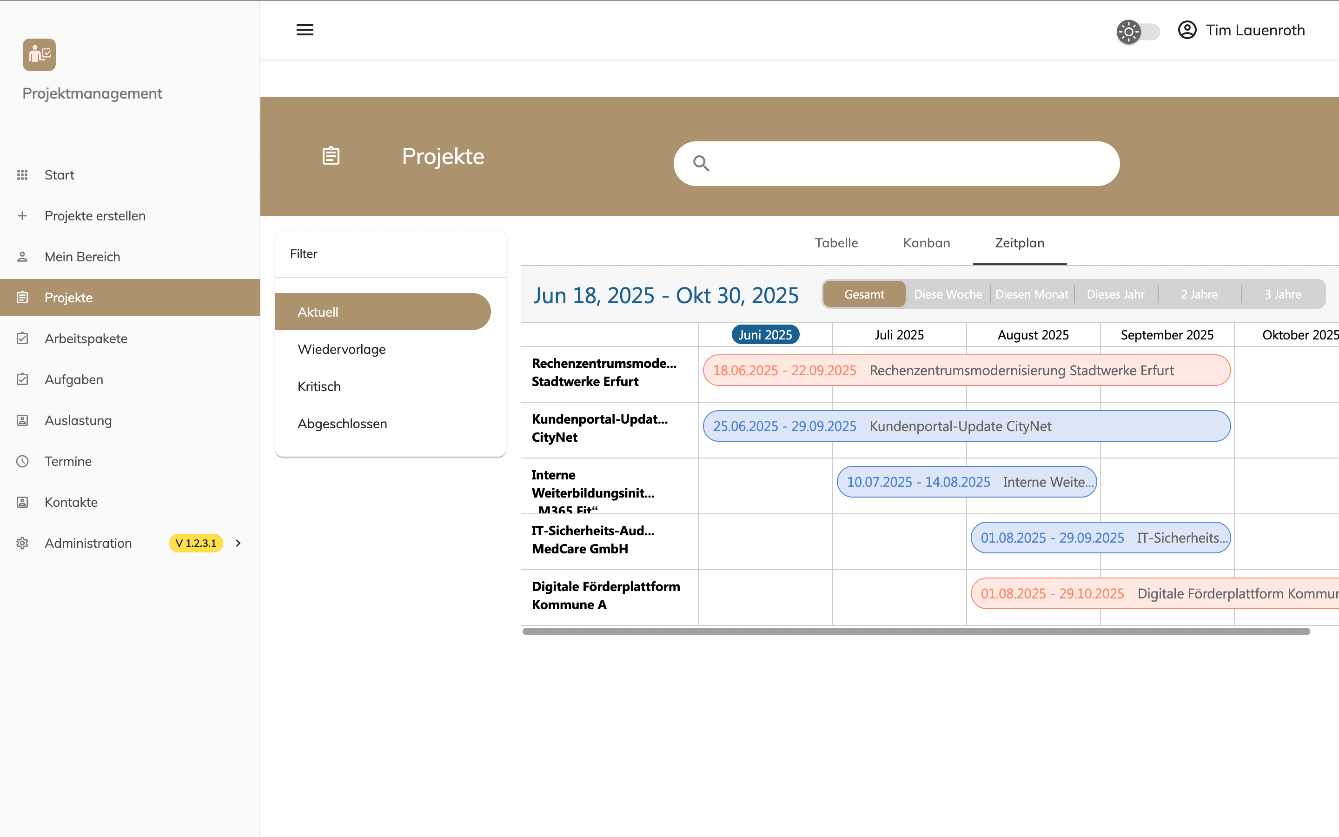Click row label Digitale Förderplattform Kommune A
This screenshot has width=1339, height=837.
(606, 596)
